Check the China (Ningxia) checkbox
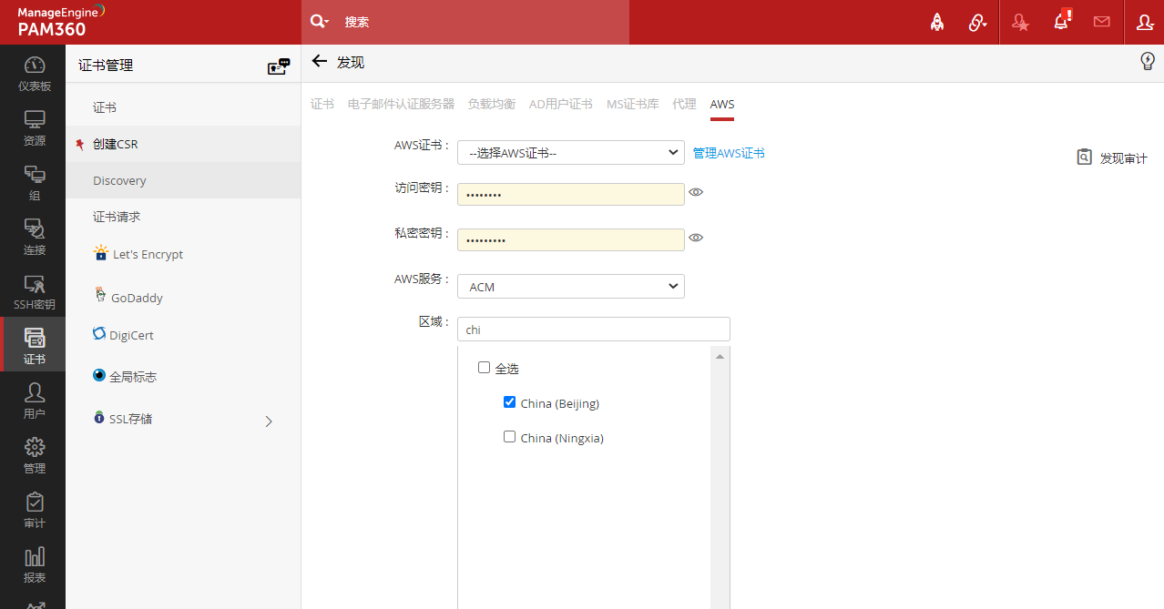Viewport: 1164px width, 609px height. pos(509,437)
